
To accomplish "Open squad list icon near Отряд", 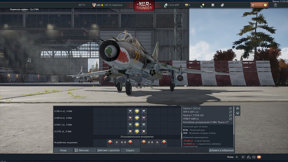I will (243, 157).
